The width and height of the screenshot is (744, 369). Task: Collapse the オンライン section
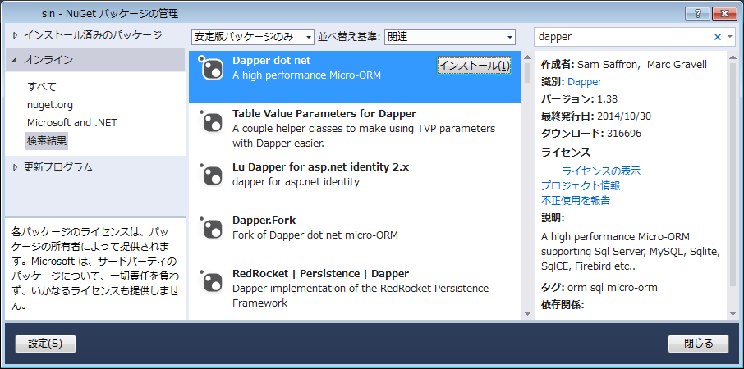[x=16, y=60]
